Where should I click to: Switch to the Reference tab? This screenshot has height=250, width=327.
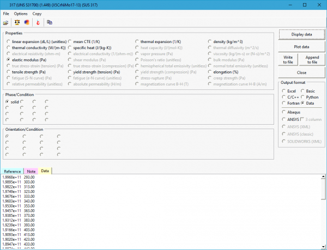13,171
